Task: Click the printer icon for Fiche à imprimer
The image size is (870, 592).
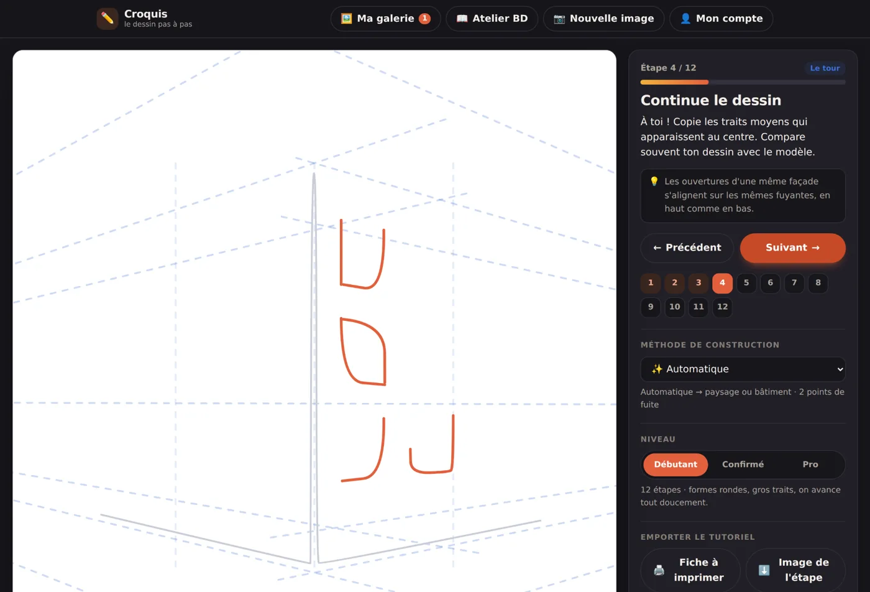Action: pos(659,570)
